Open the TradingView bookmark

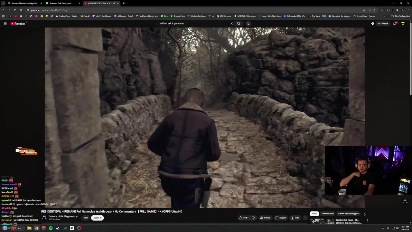pos(67,16)
